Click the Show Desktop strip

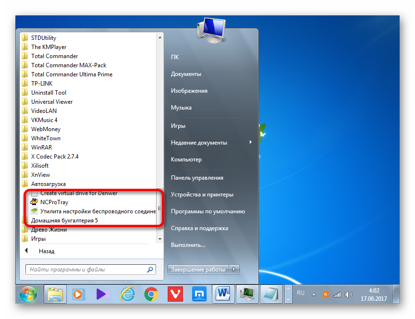pos(396,294)
